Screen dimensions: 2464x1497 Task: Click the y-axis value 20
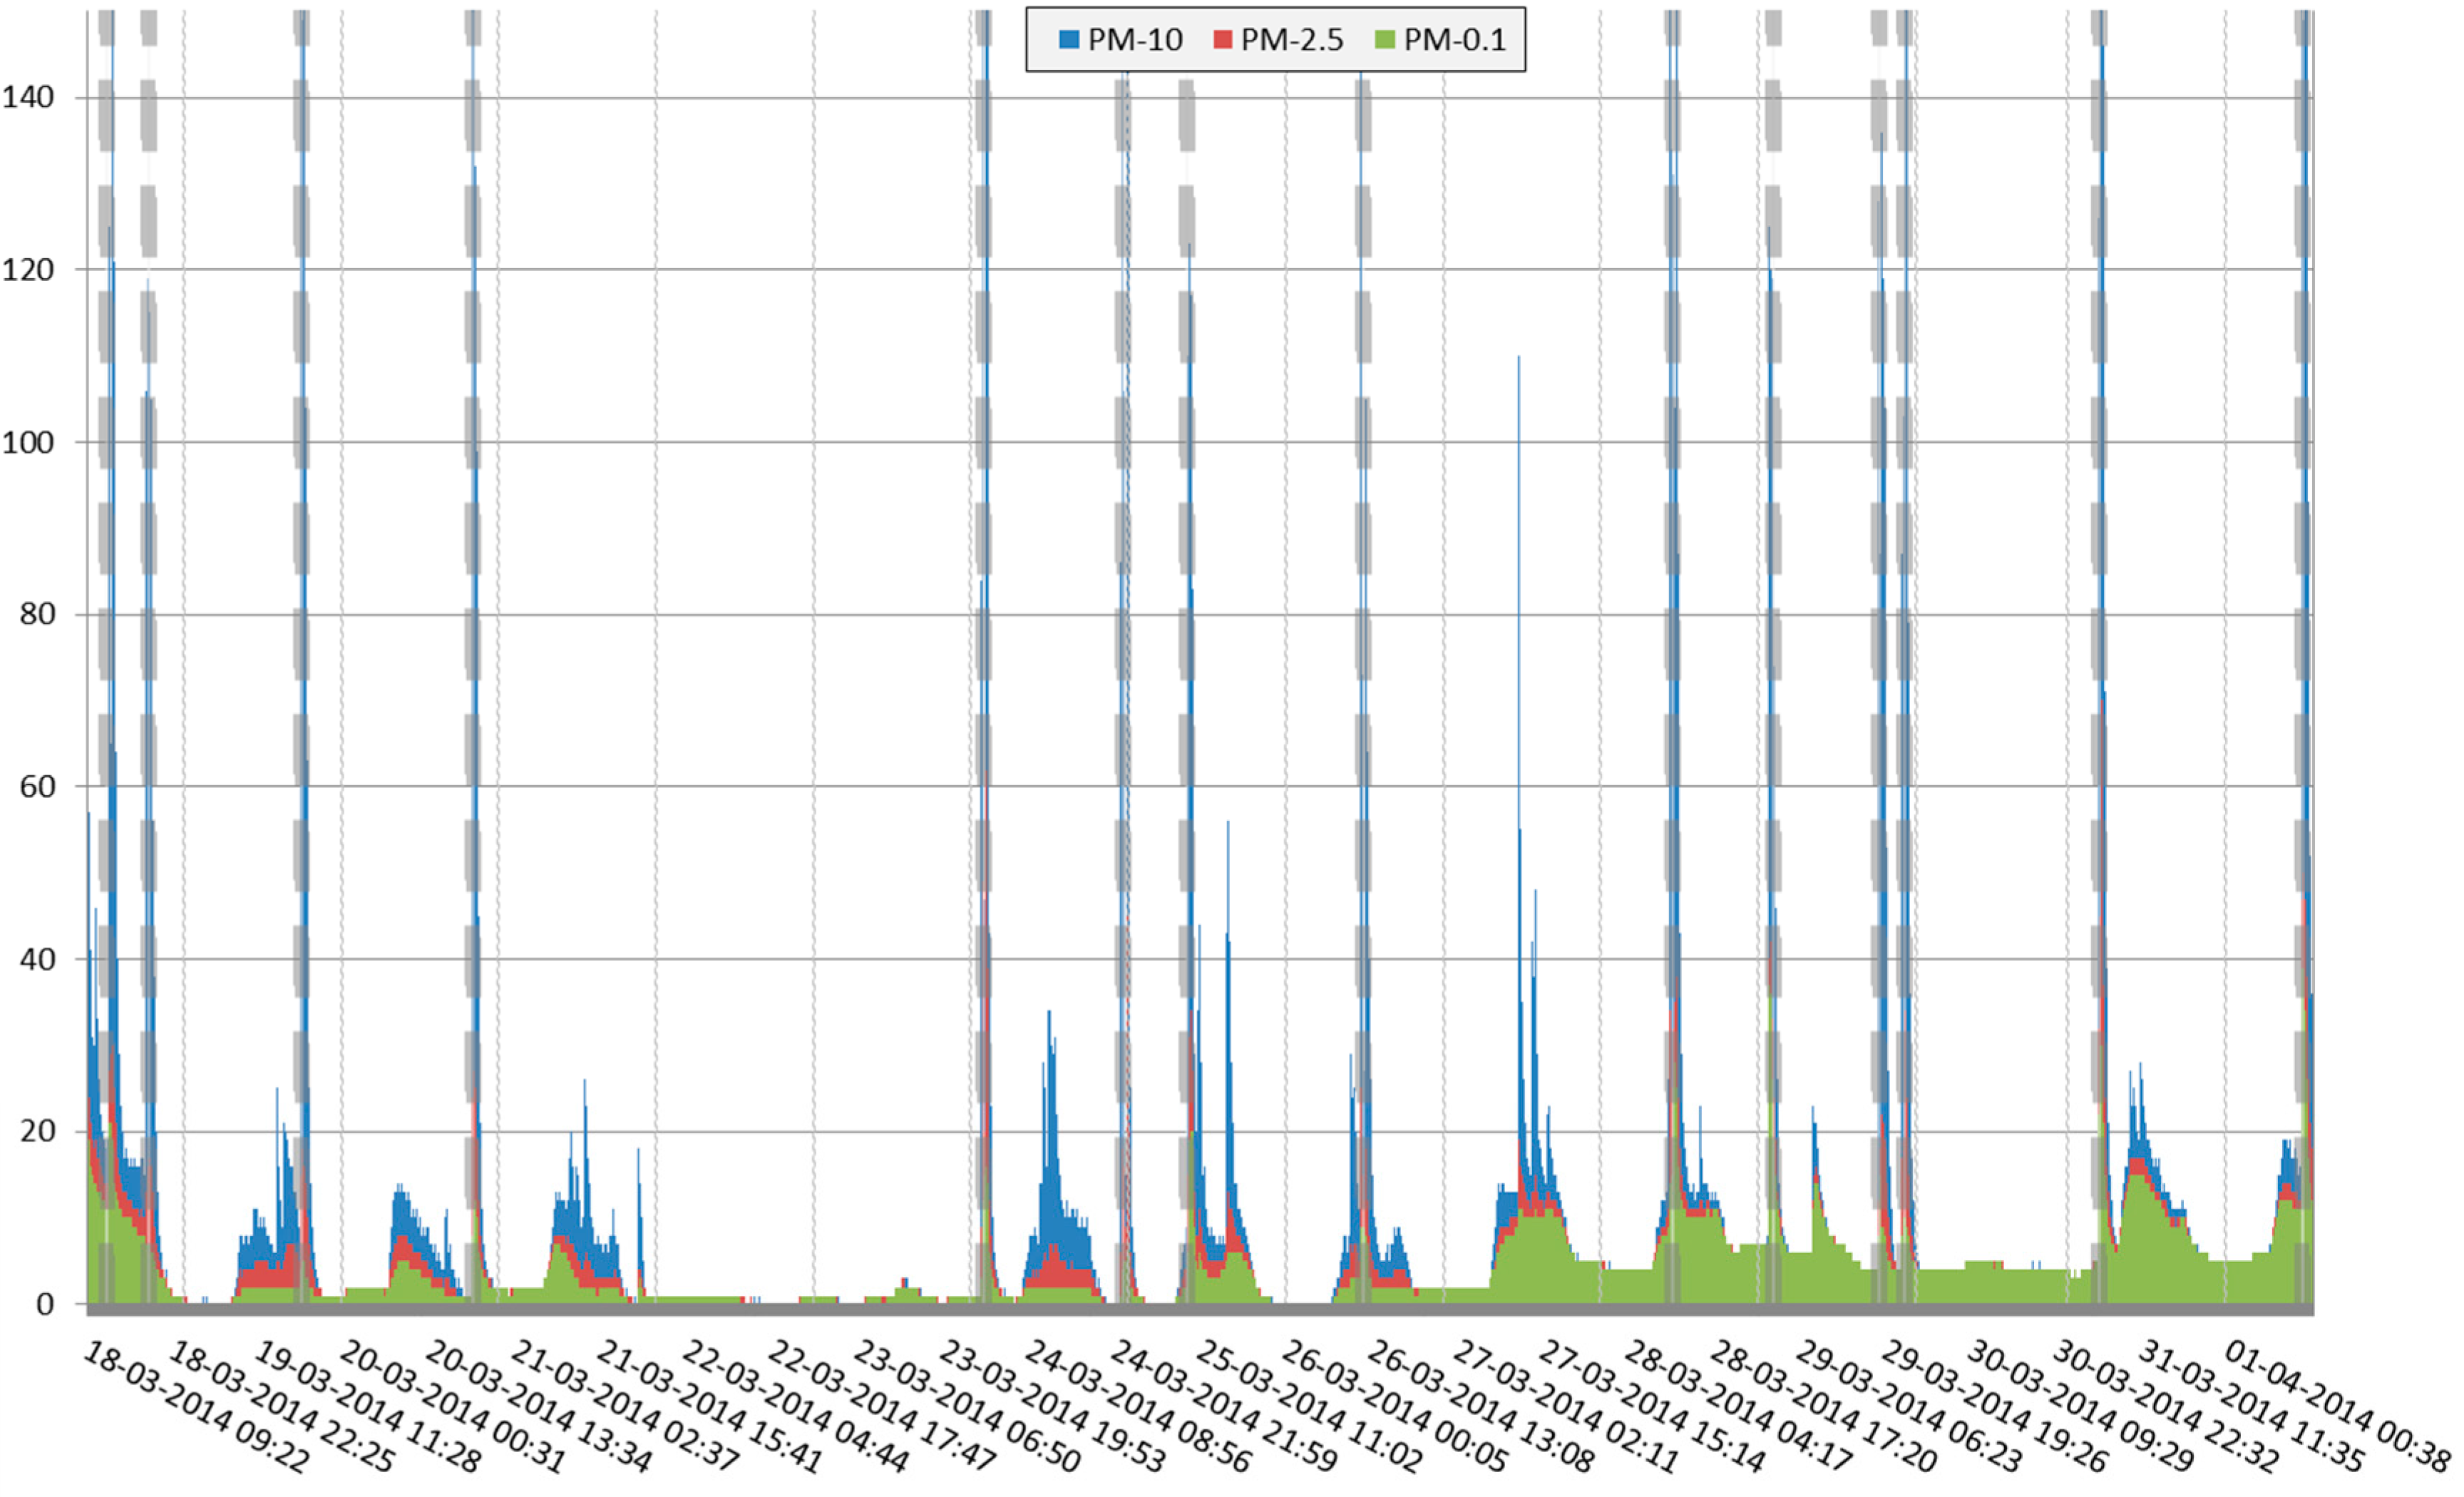[37, 1131]
